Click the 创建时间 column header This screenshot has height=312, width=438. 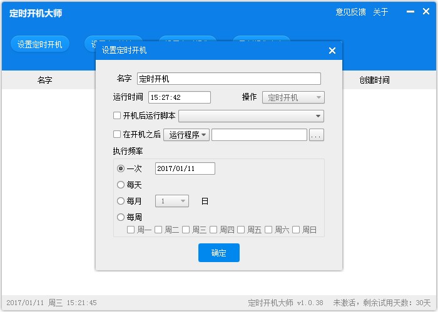[374, 80]
